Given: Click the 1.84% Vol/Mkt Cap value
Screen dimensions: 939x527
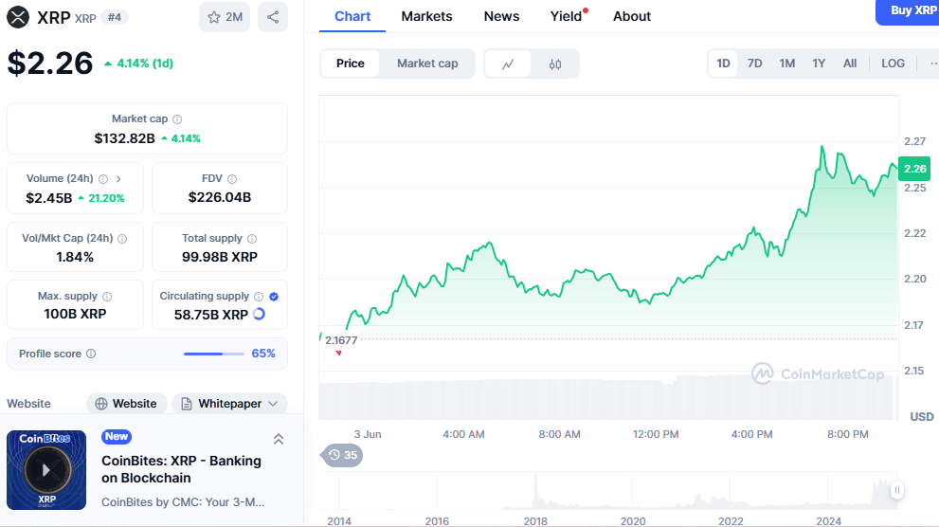Looking at the screenshot, I should click(75, 257).
